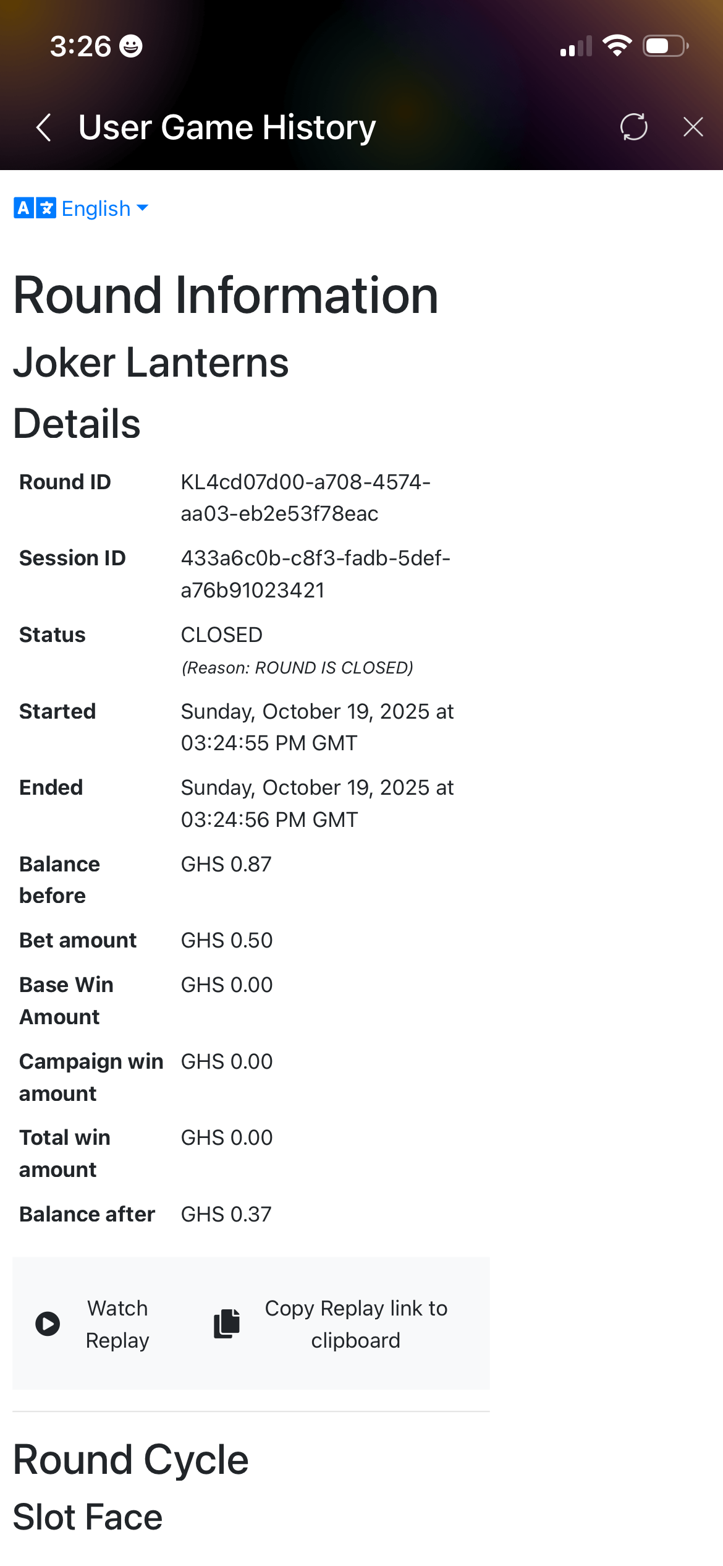The width and height of the screenshot is (723, 1566).
Task: Tap the back chevron arrow
Action: pyautogui.click(x=43, y=127)
